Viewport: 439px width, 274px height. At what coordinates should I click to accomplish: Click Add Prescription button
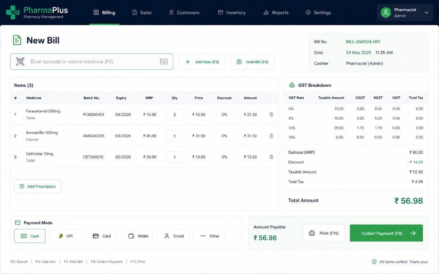pyautogui.click(x=38, y=186)
